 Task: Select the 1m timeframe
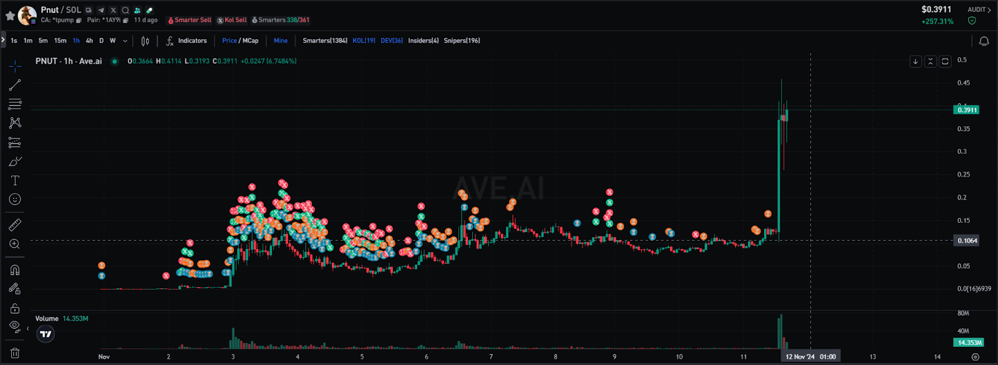(28, 41)
